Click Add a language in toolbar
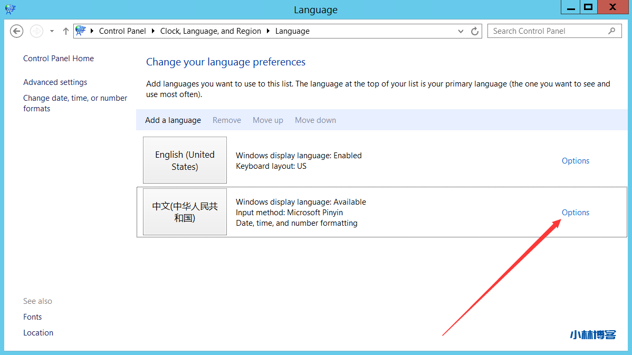The image size is (632, 355). (173, 120)
